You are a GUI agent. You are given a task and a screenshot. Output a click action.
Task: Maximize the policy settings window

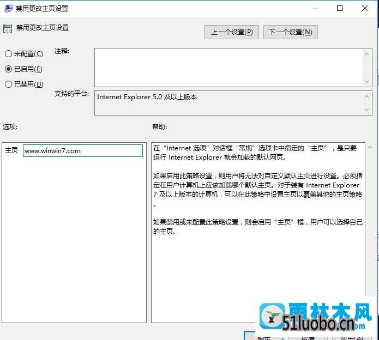pos(340,8)
